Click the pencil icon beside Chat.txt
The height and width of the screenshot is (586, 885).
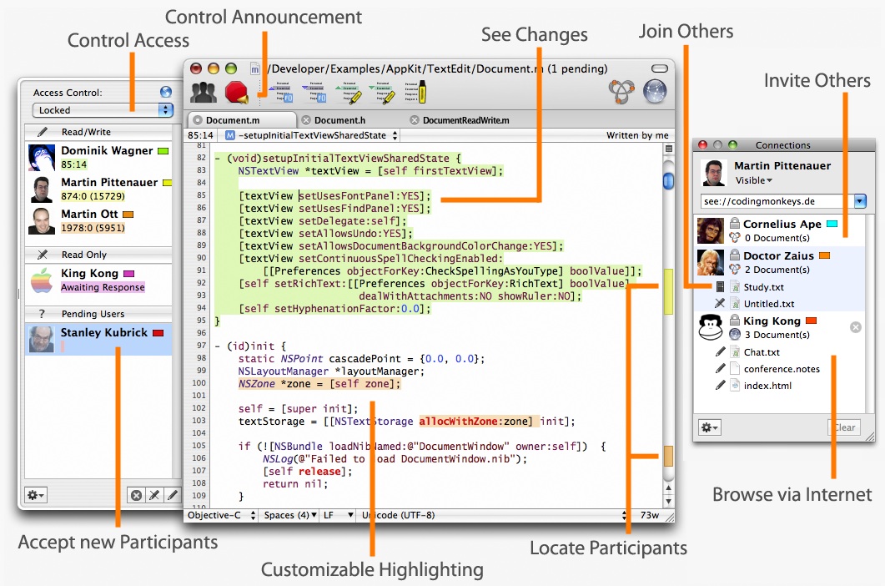pos(720,352)
